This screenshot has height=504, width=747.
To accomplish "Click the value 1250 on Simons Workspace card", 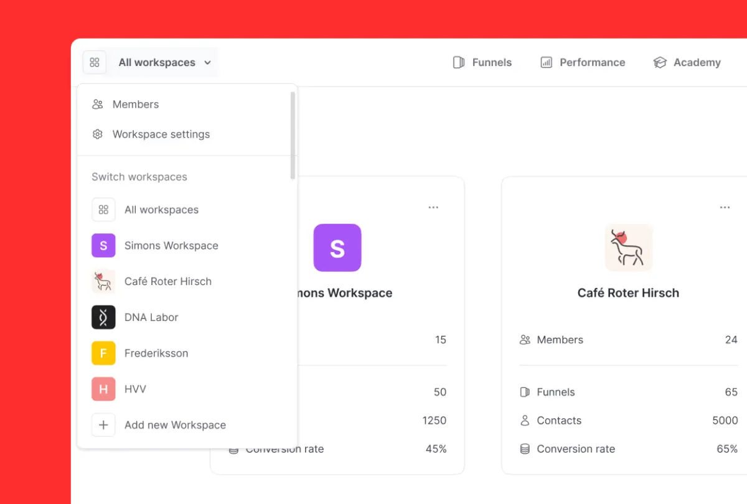I will point(435,421).
